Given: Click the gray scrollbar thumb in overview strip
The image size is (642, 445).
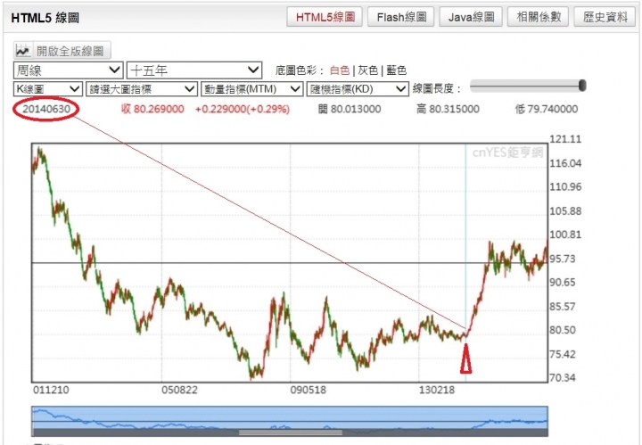Looking at the screenshot, I should click(x=291, y=433).
